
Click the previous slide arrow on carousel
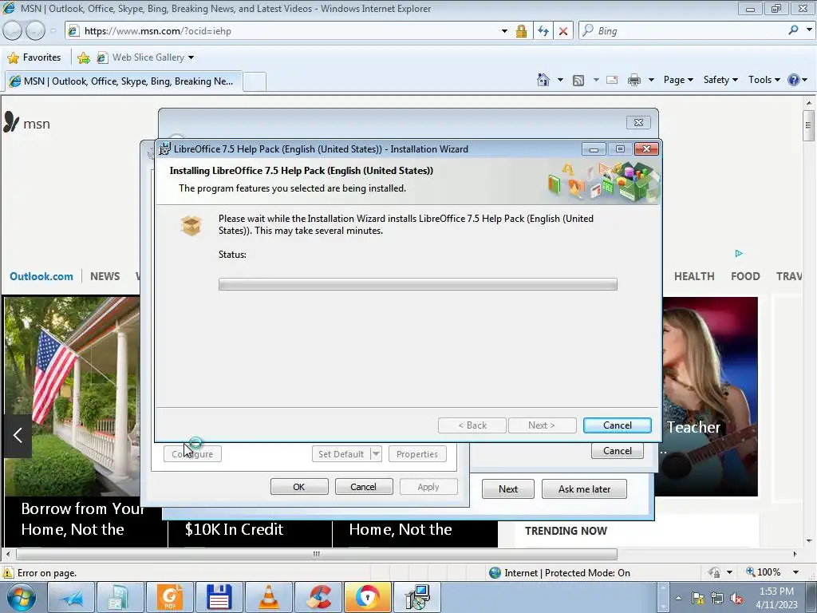[18, 435]
